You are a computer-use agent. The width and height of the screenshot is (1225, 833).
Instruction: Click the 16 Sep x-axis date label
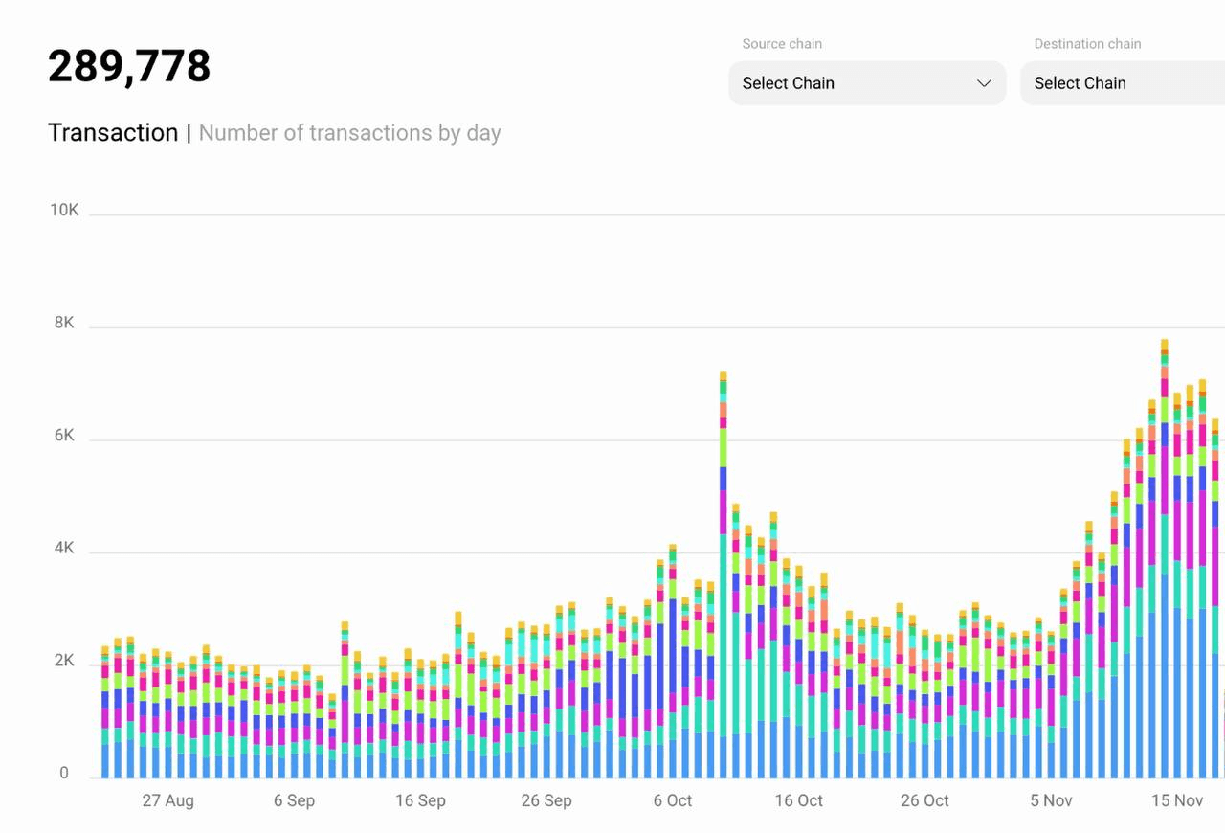(420, 800)
